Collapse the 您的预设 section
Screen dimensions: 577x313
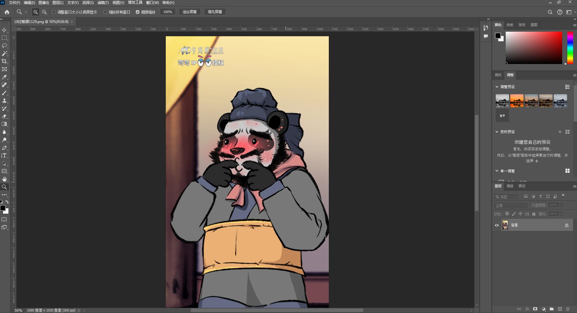[x=497, y=132]
